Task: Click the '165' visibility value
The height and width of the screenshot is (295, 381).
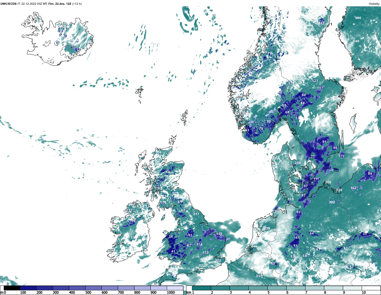Action: tap(291, 199)
